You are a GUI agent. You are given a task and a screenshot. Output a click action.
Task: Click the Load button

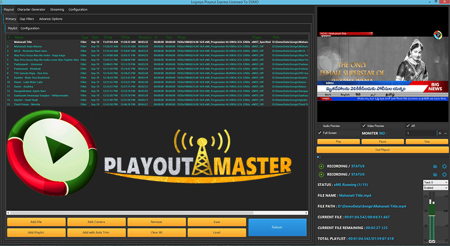tap(217, 233)
